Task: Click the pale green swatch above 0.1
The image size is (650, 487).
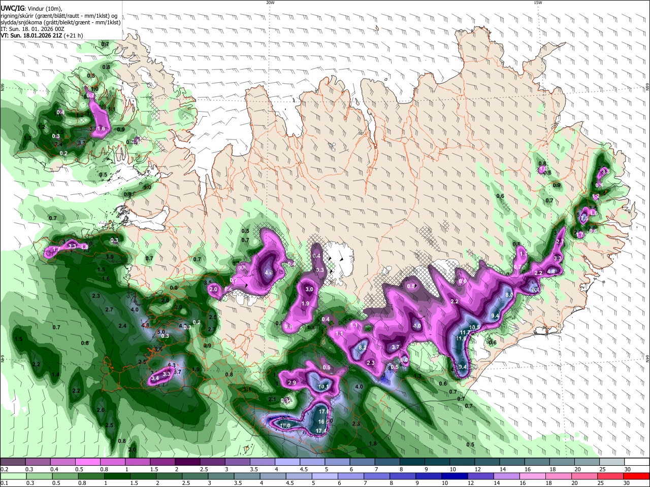Action: point(13,476)
